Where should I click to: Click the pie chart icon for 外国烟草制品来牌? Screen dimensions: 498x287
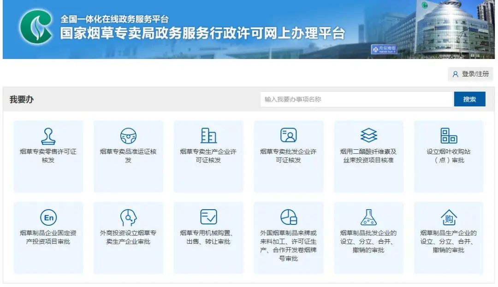288,217
